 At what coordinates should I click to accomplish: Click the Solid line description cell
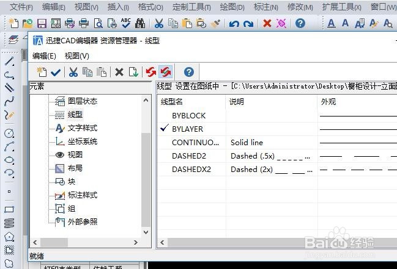click(247, 143)
